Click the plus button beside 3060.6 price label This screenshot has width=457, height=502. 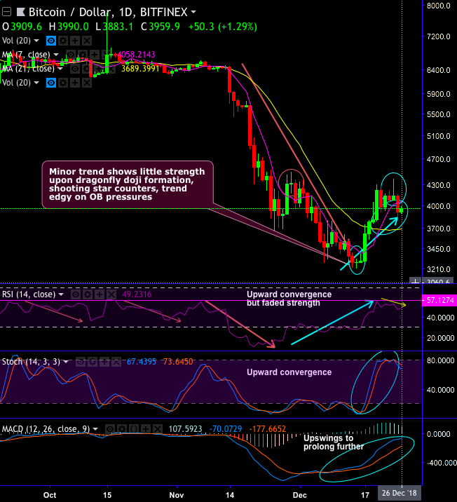(x=415, y=281)
